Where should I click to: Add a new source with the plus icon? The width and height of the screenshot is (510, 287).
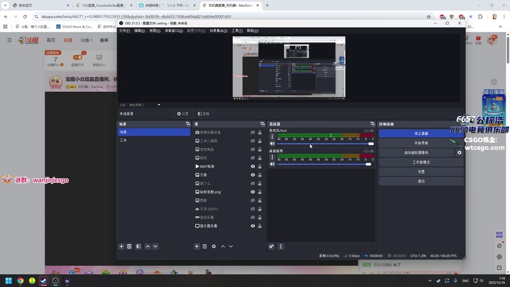[197, 246]
